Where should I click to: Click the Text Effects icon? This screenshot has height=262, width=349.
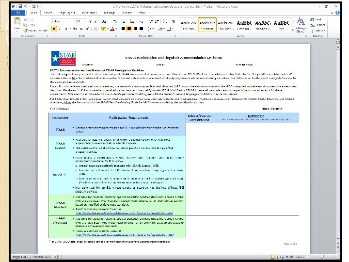click(x=95, y=29)
